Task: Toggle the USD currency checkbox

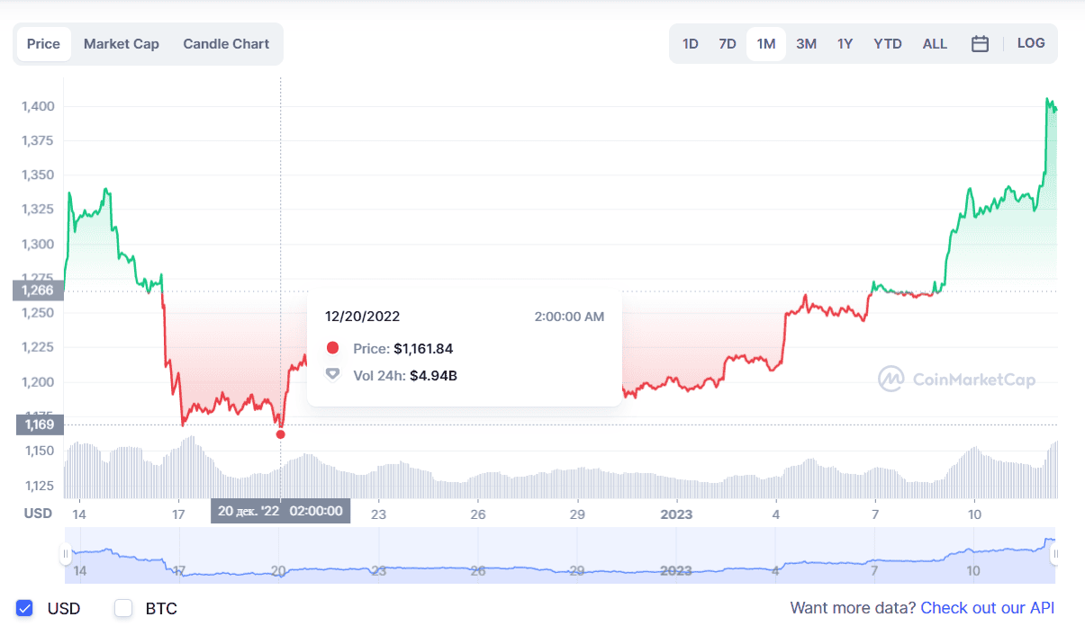Action: point(24,608)
